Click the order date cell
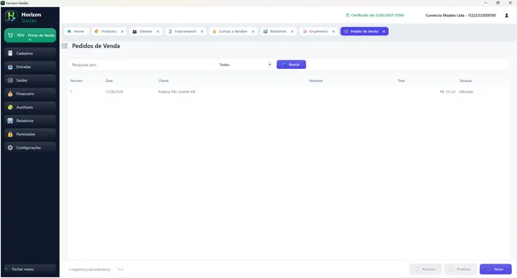 (114, 92)
